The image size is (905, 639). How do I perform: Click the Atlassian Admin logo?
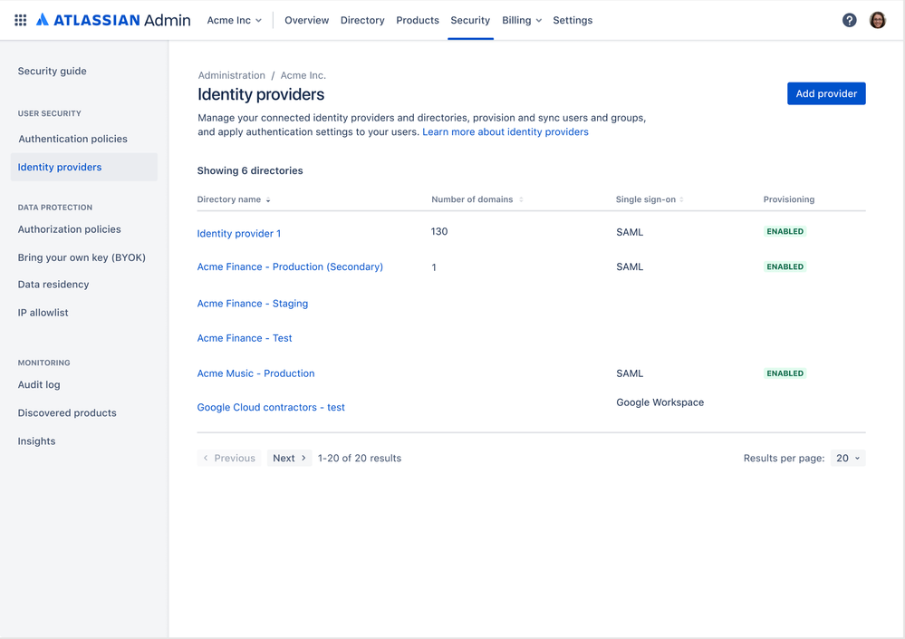pos(113,20)
